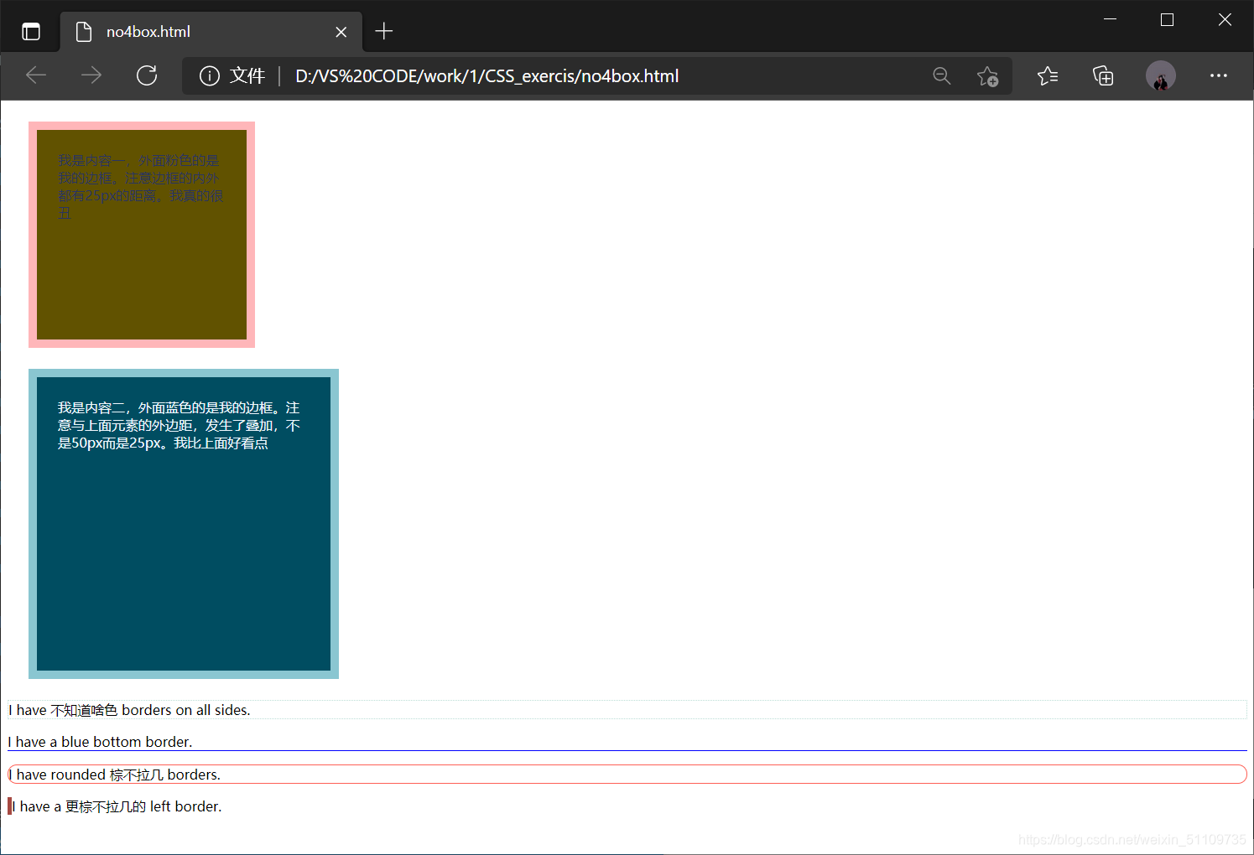Refresh the current page
The height and width of the screenshot is (855, 1254).
[147, 76]
